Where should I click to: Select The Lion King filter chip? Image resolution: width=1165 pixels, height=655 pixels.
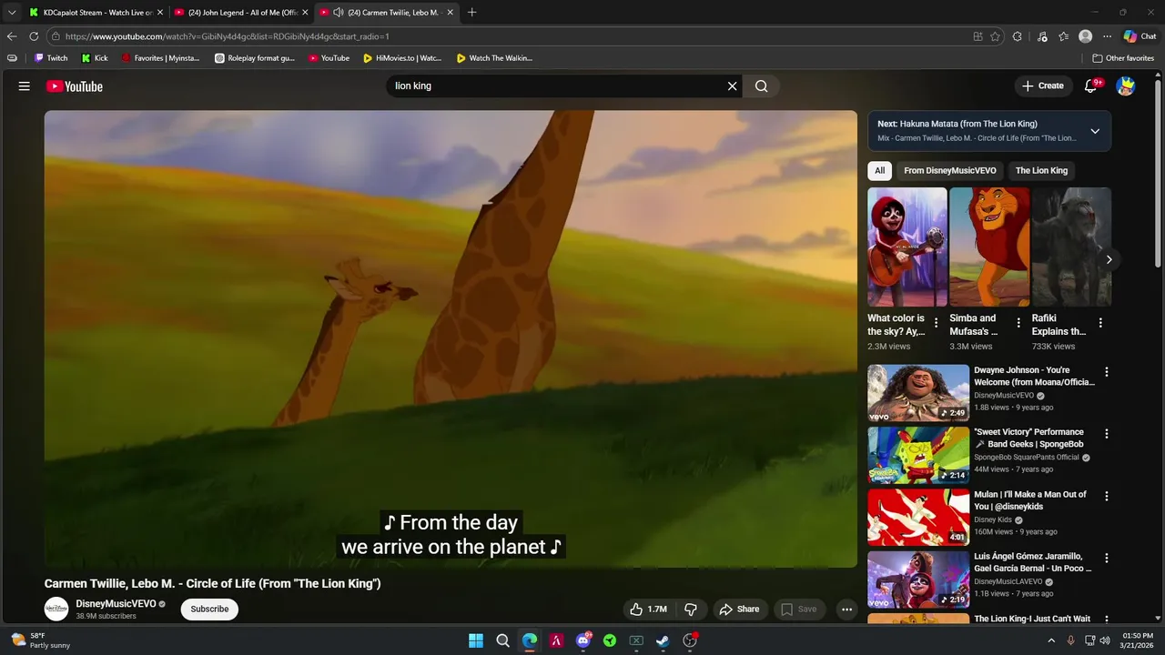(1041, 170)
